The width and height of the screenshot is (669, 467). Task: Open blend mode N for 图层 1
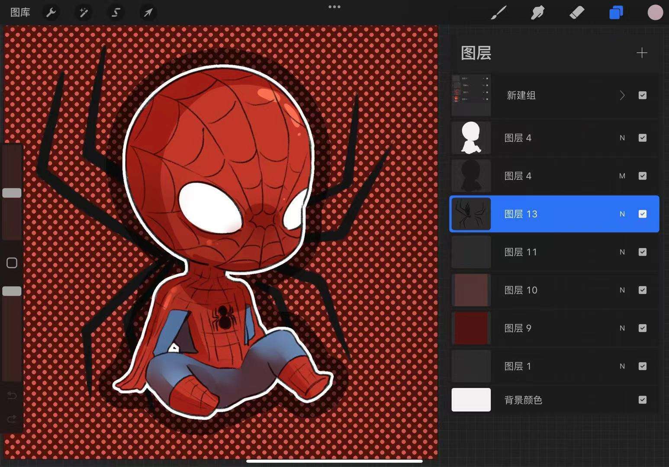pyautogui.click(x=622, y=366)
